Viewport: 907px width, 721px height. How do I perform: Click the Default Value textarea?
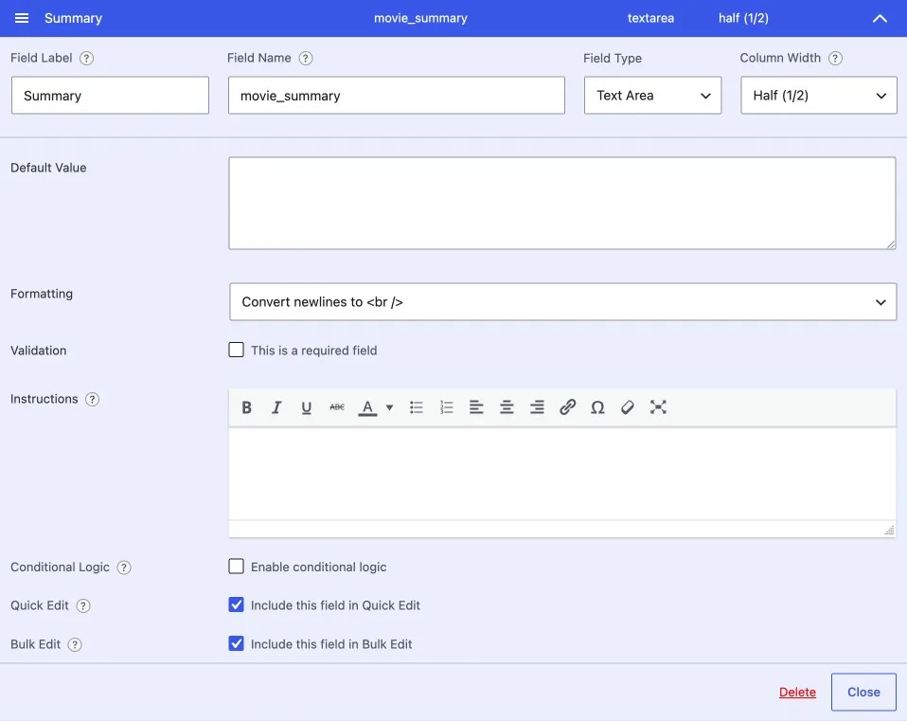pos(562,203)
